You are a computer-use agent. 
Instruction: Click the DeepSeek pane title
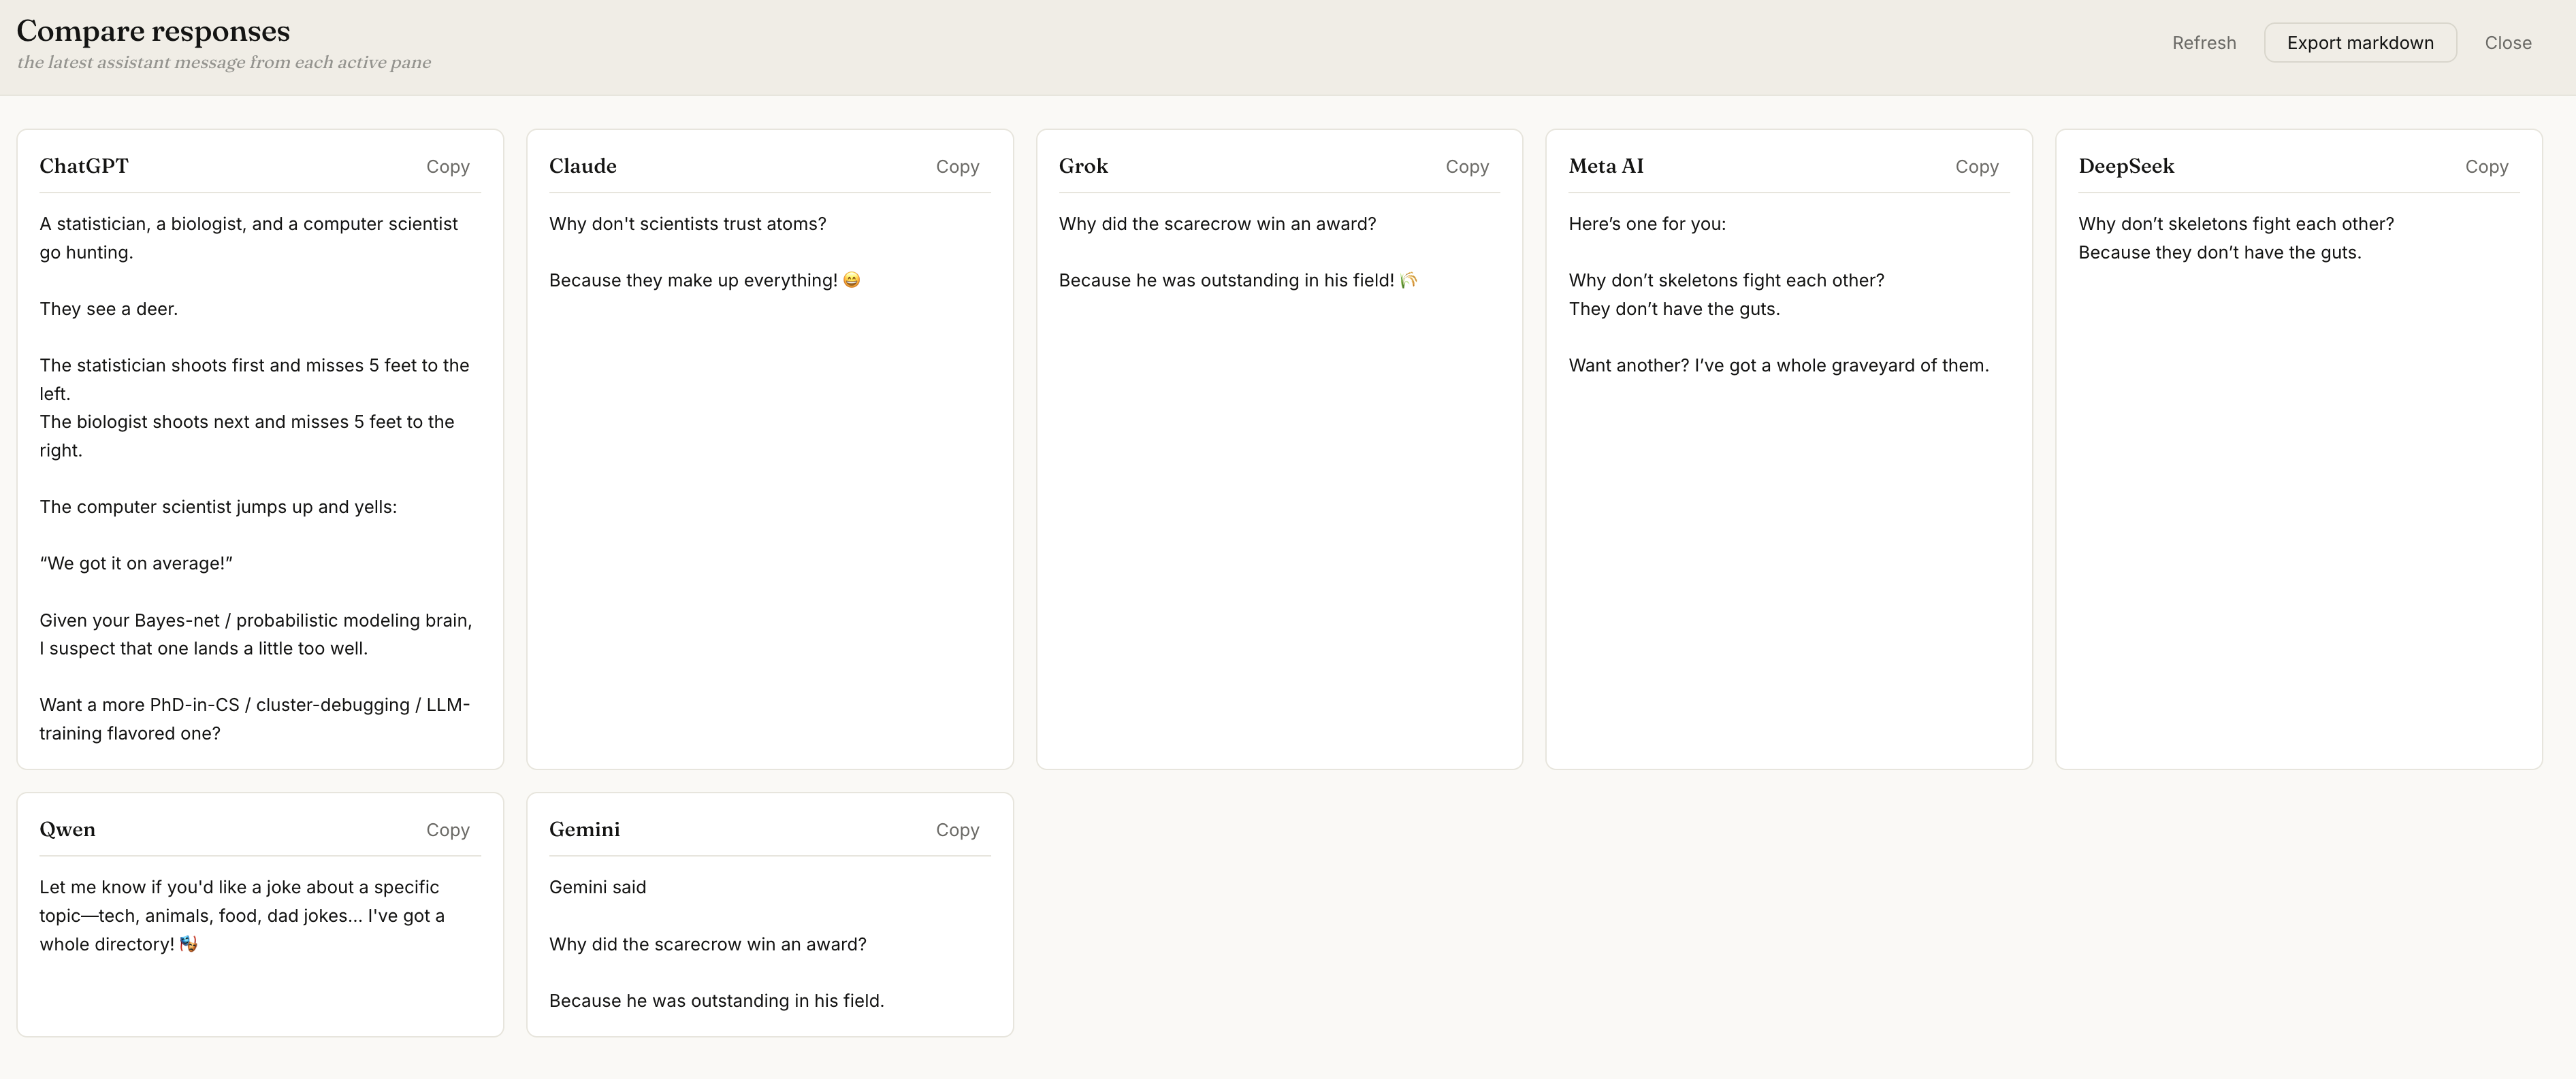point(2126,166)
